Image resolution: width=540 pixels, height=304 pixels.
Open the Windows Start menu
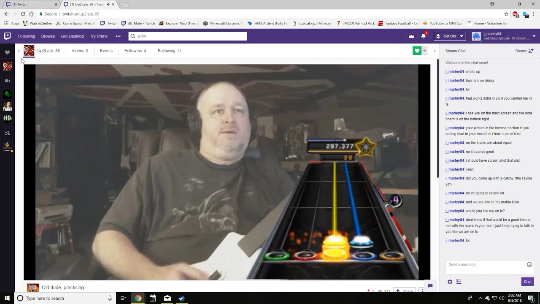pyautogui.click(x=7, y=298)
